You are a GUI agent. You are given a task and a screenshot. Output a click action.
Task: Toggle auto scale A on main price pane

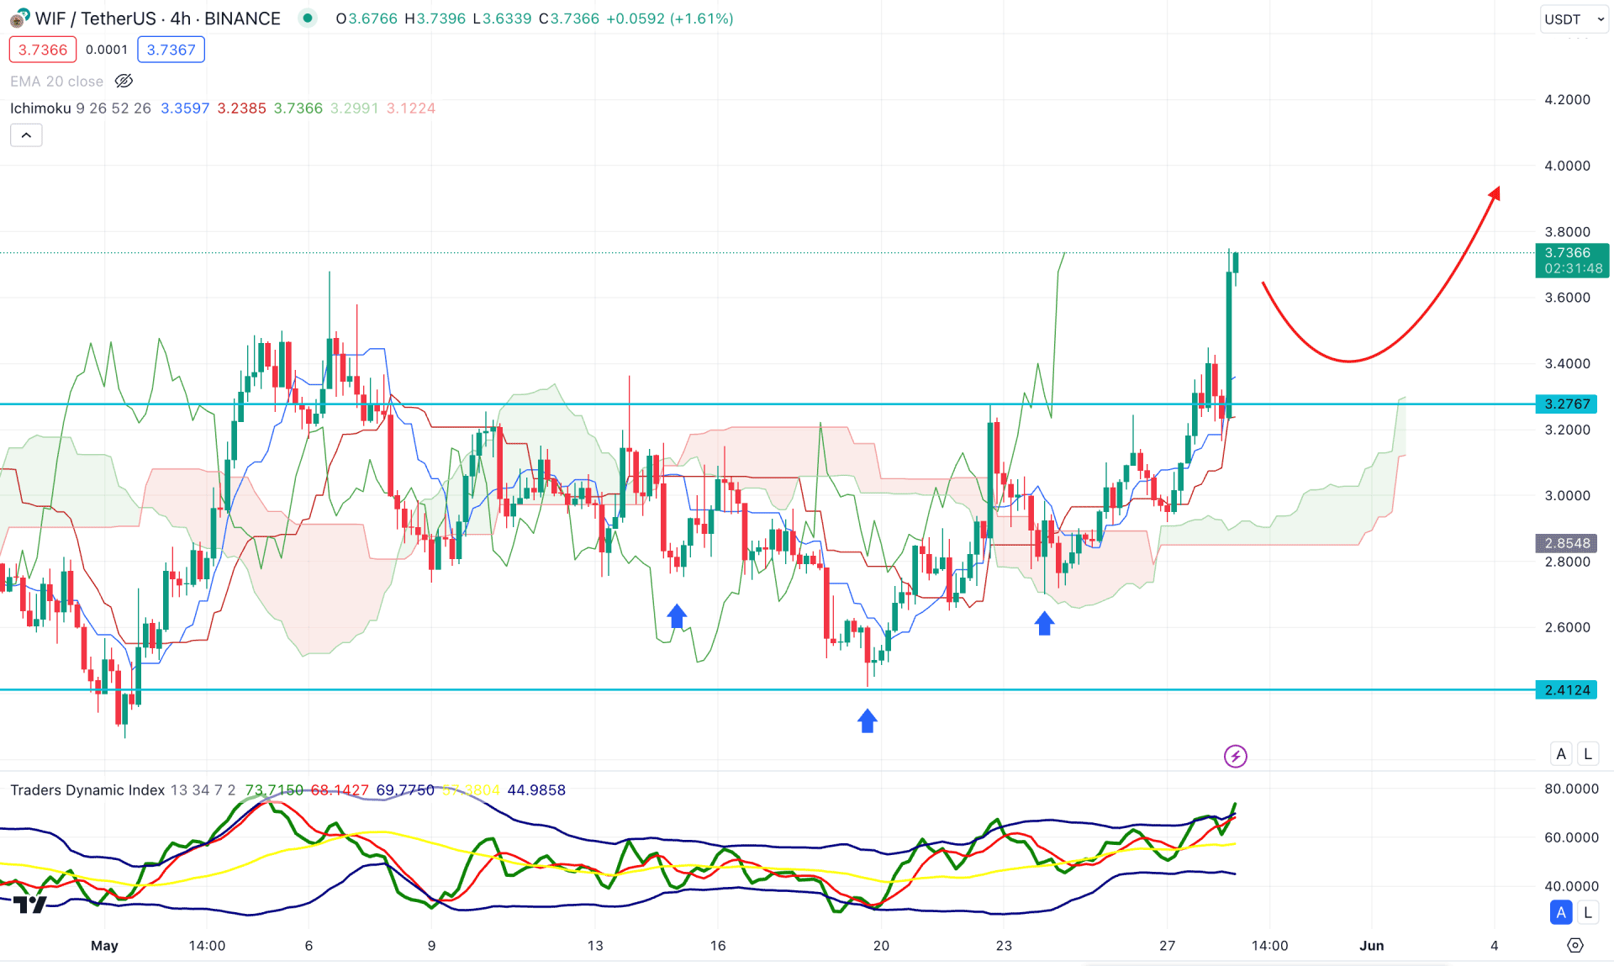pyautogui.click(x=1561, y=753)
